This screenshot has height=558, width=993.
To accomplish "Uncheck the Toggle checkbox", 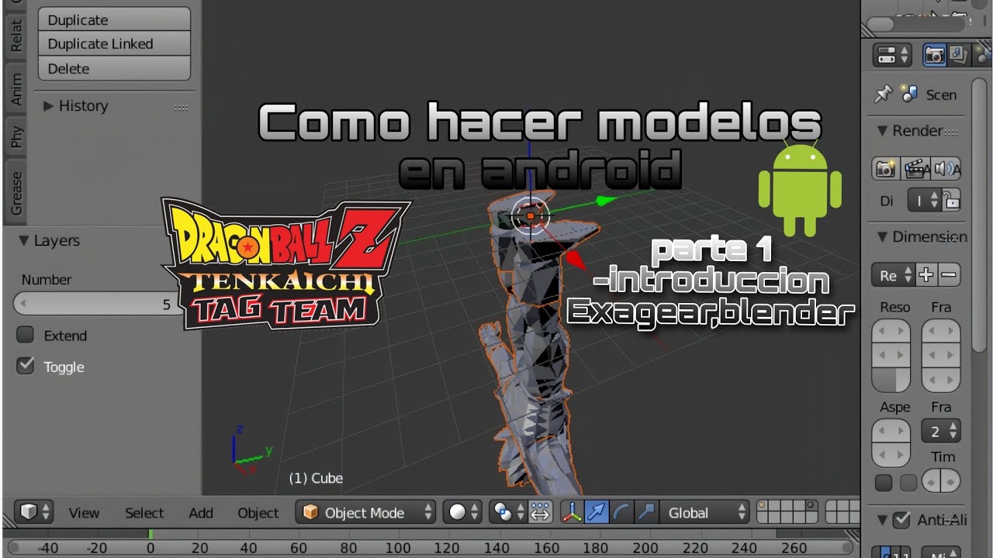I will coord(26,366).
